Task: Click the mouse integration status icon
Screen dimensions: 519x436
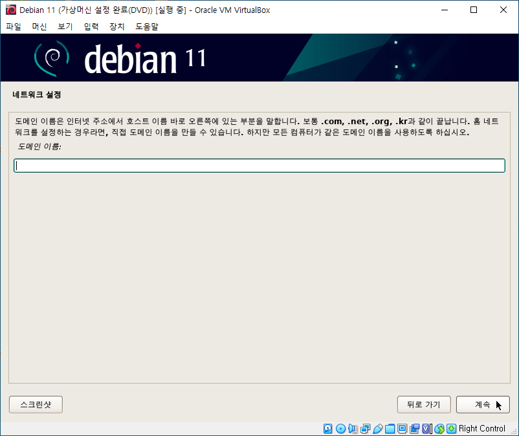Action: pos(439,428)
